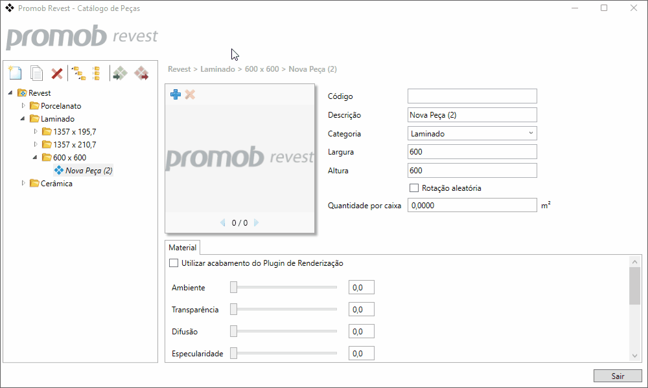
Task: Remove image with the faded X icon
Action: 190,94
